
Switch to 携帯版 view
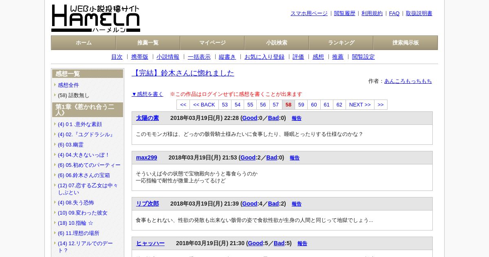[140, 57]
